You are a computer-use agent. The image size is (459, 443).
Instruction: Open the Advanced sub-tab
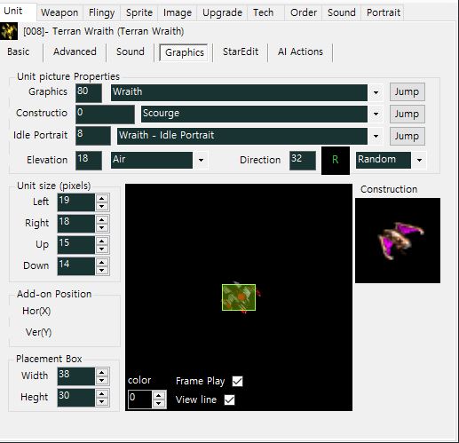(x=75, y=51)
